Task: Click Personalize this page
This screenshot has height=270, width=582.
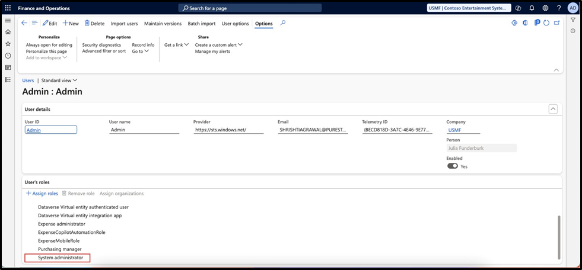Action: tap(46, 52)
